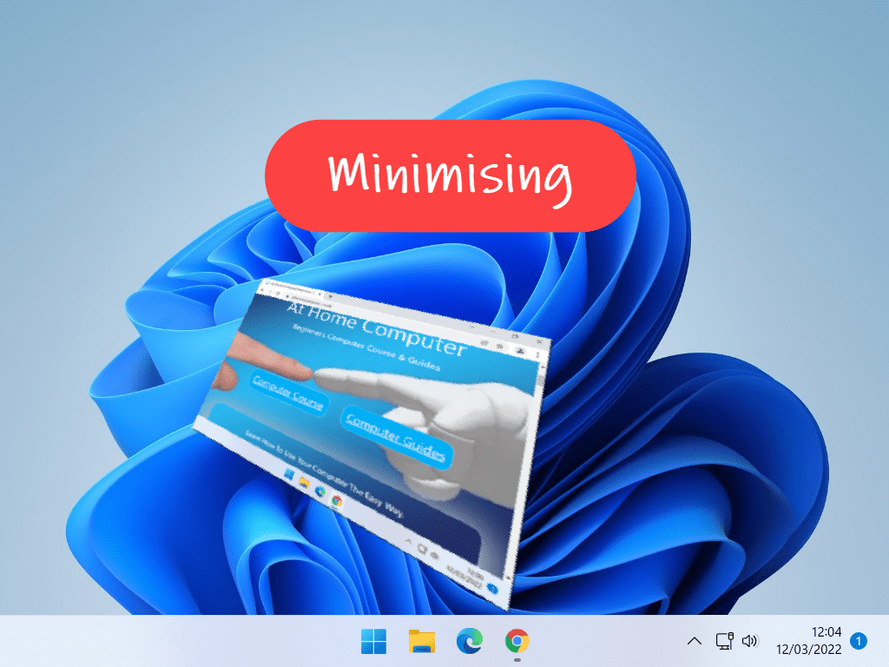Open network settings from the system tray
Image resolution: width=889 pixels, height=667 pixels.
(x=724, y=641)
